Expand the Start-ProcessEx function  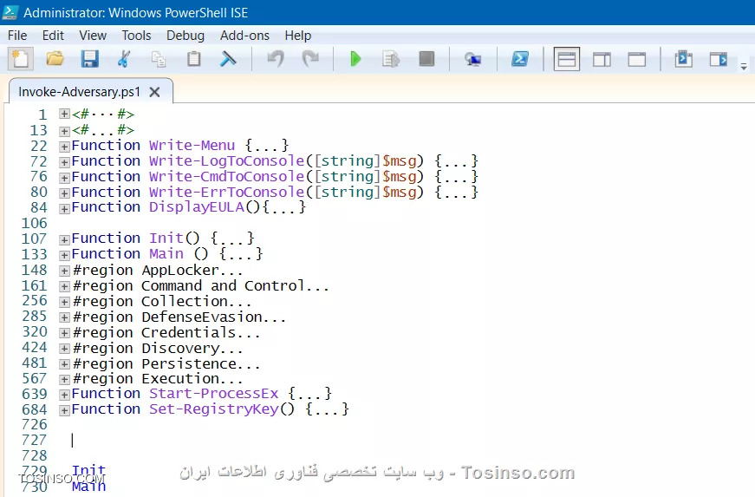tap(64, 395)
